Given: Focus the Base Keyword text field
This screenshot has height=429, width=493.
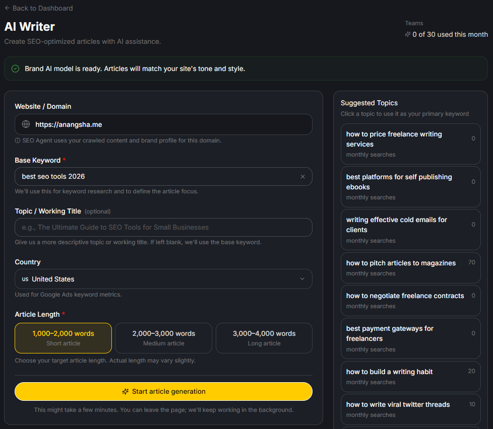Looking at the screenshot, I should (x=156, y=177).
